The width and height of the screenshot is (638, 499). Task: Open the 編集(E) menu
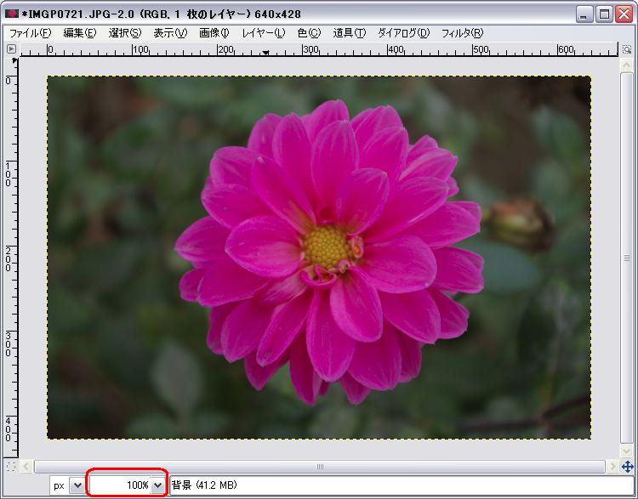[x=80, y=33]
